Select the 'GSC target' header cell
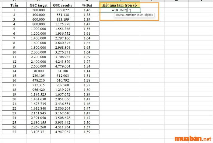This screenshot has height=143, width=213. (38, 5)
